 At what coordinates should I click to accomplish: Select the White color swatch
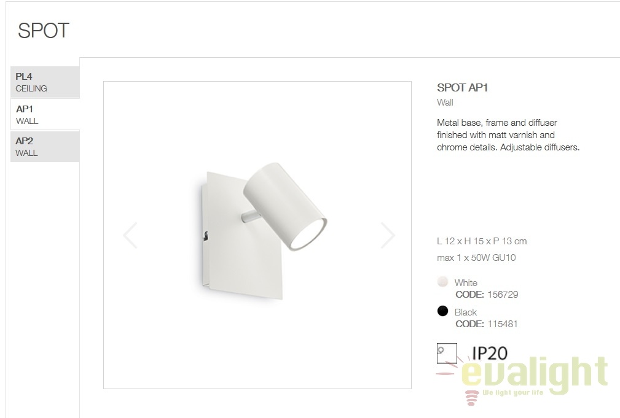442,282
